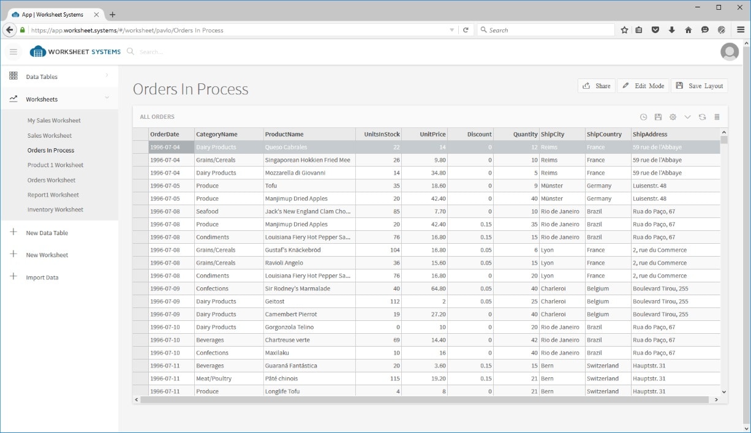Open the gear settings for All Orders grid
The width and height of the screenshot is (751, 433).
(673, 117)
